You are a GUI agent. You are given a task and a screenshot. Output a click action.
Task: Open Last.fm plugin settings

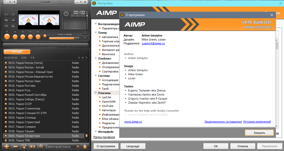pyautogui.click(x=107, y=97)
